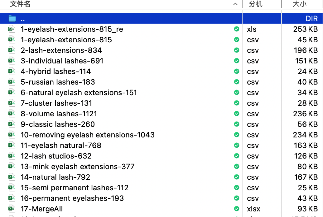Select the file 13-mink eyelash extensions-377
This screenshot has width=323, height=217.
78,167
